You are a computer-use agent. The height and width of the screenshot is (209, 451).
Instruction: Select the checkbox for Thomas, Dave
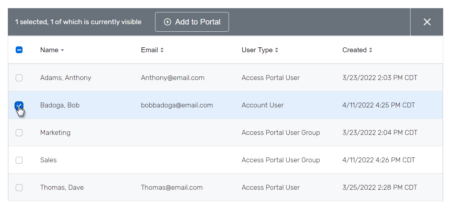(x=19, y=187)
